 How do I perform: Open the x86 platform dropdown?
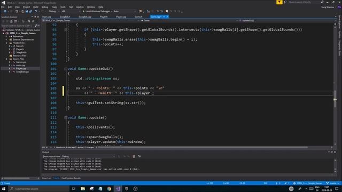click(71, 11)
